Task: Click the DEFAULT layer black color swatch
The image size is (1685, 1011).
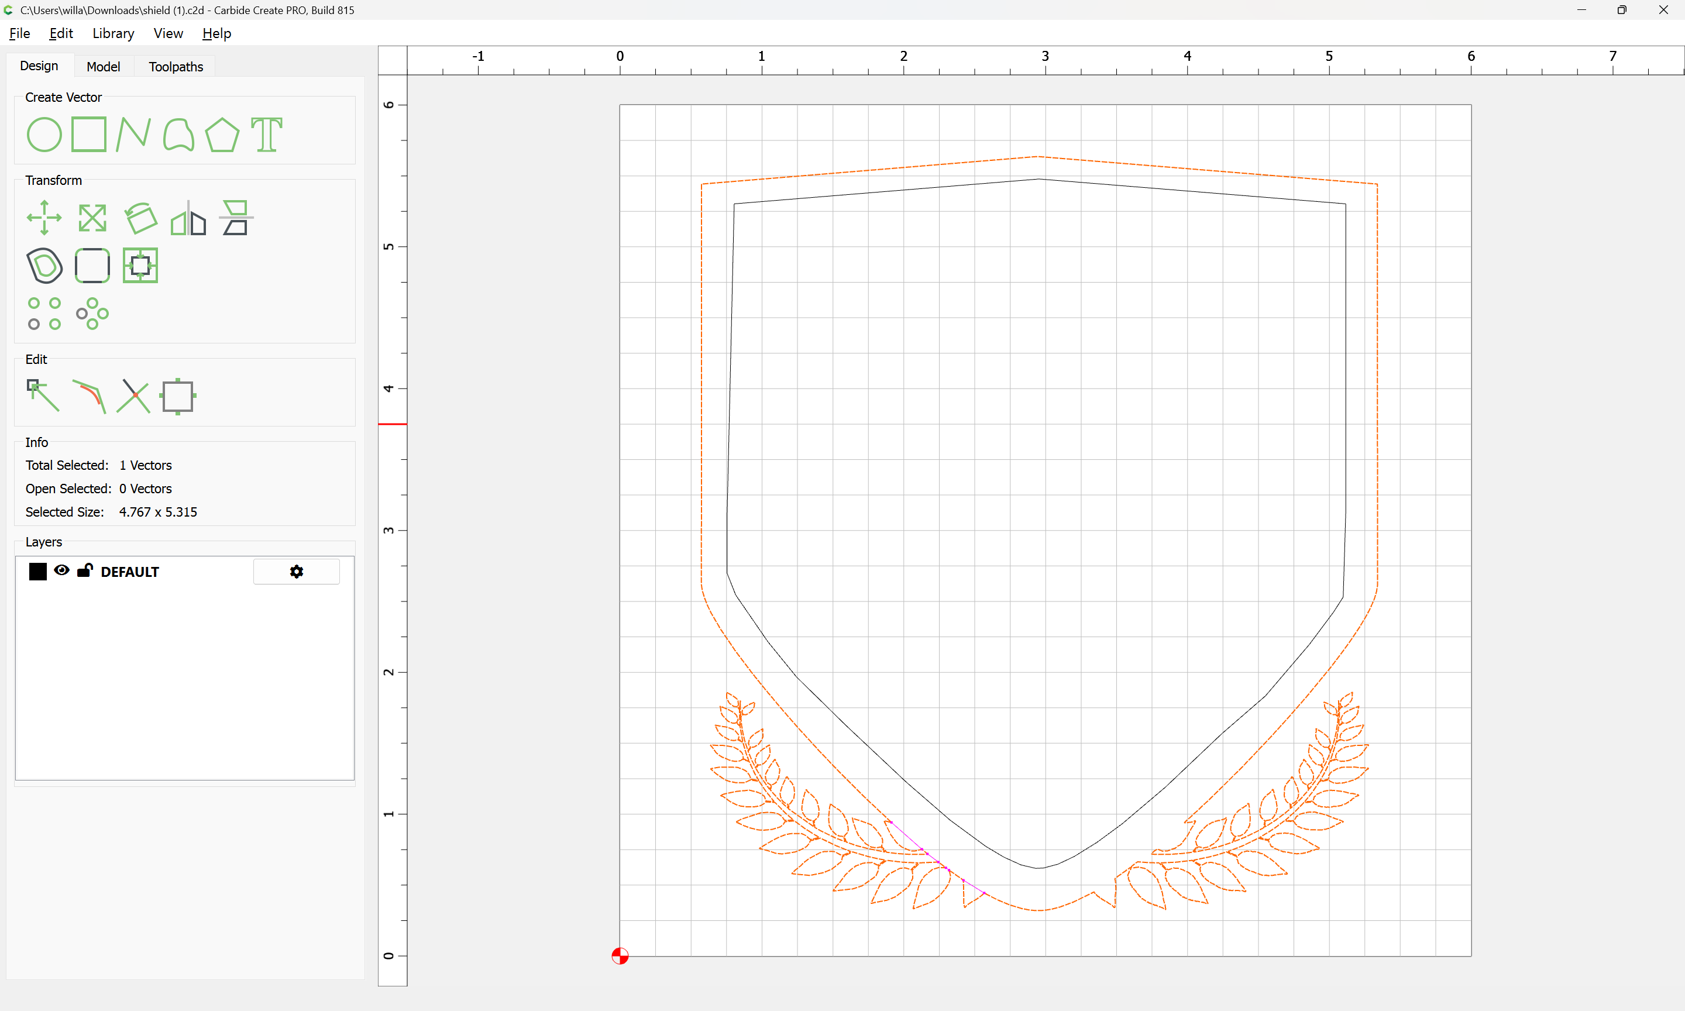Action: (38, 571)
